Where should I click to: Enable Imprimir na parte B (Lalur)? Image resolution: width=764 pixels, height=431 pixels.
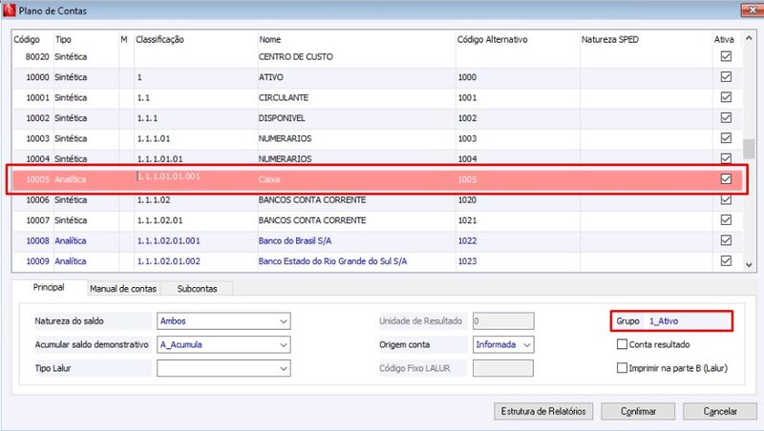pyautogui.click(x=622, y=368)
